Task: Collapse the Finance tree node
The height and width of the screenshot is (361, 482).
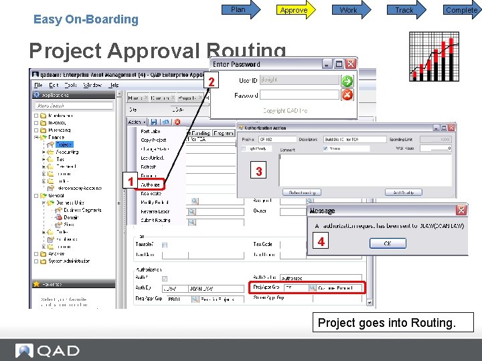Action: 36,138
